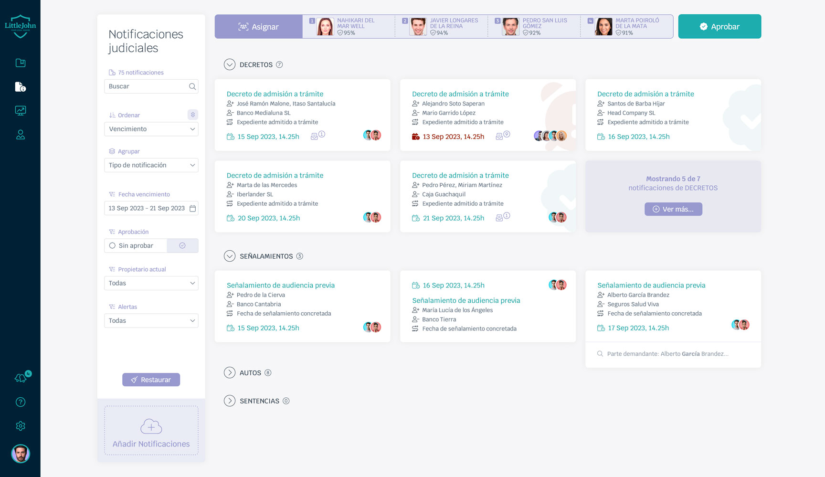Open the Tipo de notificación grouping dropdown
Viewport: 825px width, 477px height.
[x=151, y=165]
